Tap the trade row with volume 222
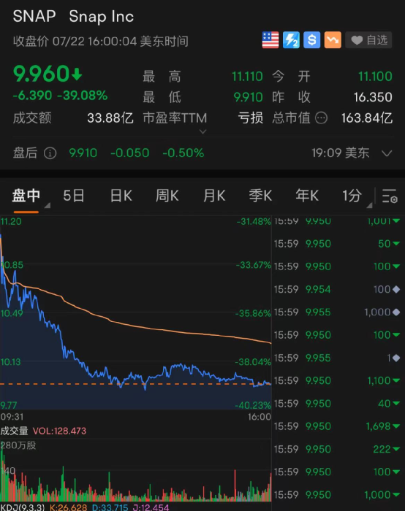The image size is (405, 511). pyautogui.click(x=338, y=449)
